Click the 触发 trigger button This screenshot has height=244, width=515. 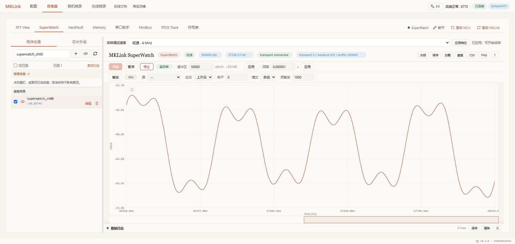click(x=116, y=77)
